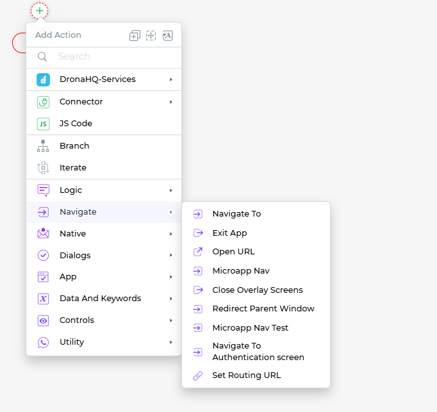Screen dimensions: 437x412
Task: Choose the Microapp Nav Test entry
Action: coord(256,328)
